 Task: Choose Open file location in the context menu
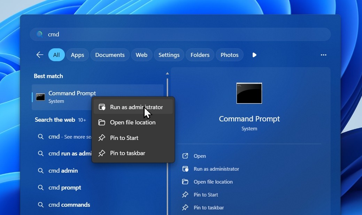coord(133,122)
